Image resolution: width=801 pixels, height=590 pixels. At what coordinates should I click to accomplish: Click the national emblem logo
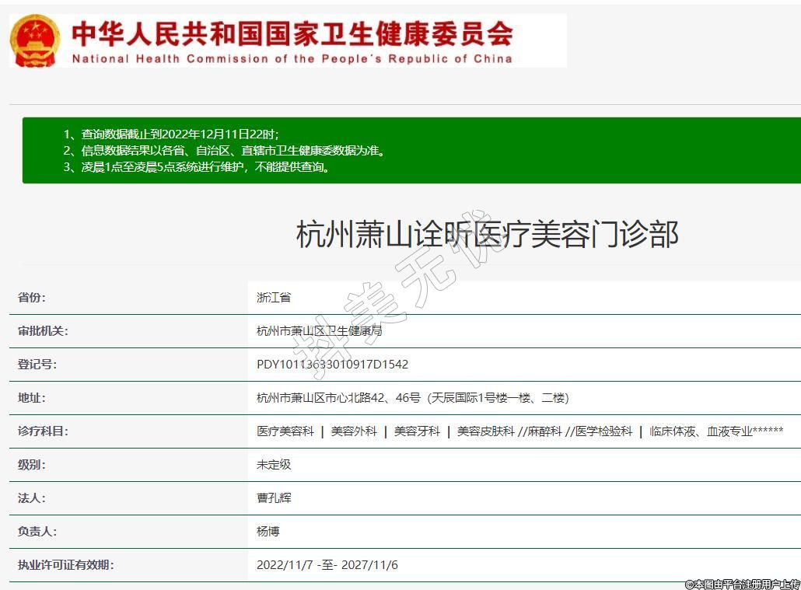[x=35, y=40]
